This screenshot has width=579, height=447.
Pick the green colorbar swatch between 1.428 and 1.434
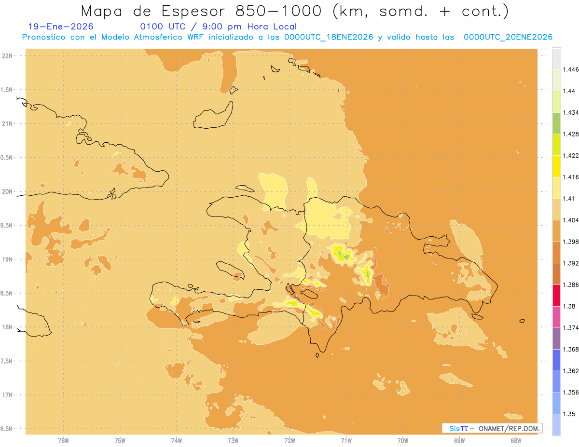tap(556, 123)
